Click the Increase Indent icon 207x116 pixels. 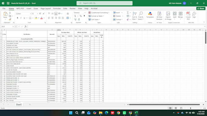click(x=63, y=18)
